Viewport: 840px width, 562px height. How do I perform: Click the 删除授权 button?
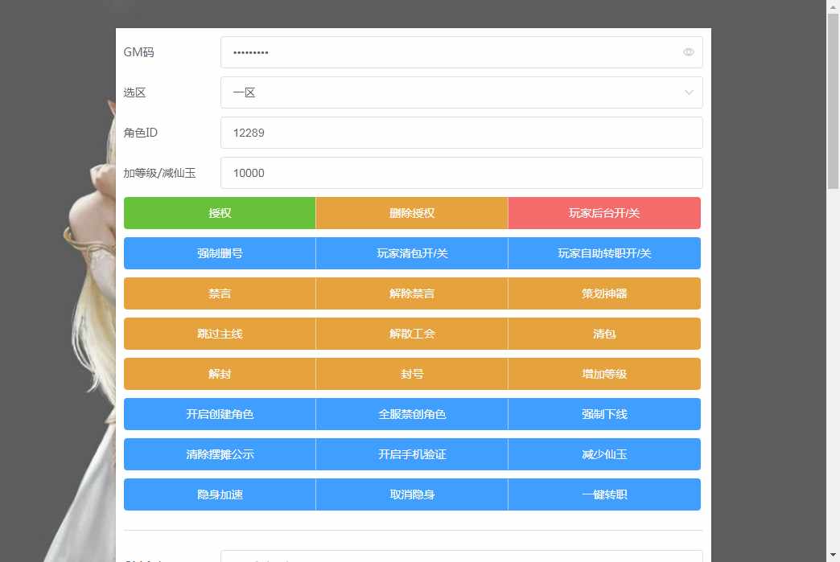click(x=412, y=213)
